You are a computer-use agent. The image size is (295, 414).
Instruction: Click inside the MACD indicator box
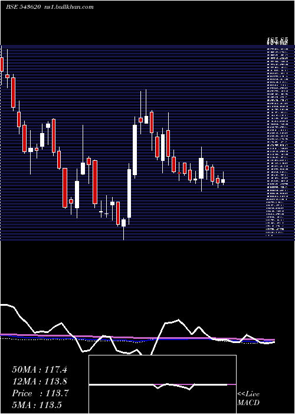click(x=162, y=384)
